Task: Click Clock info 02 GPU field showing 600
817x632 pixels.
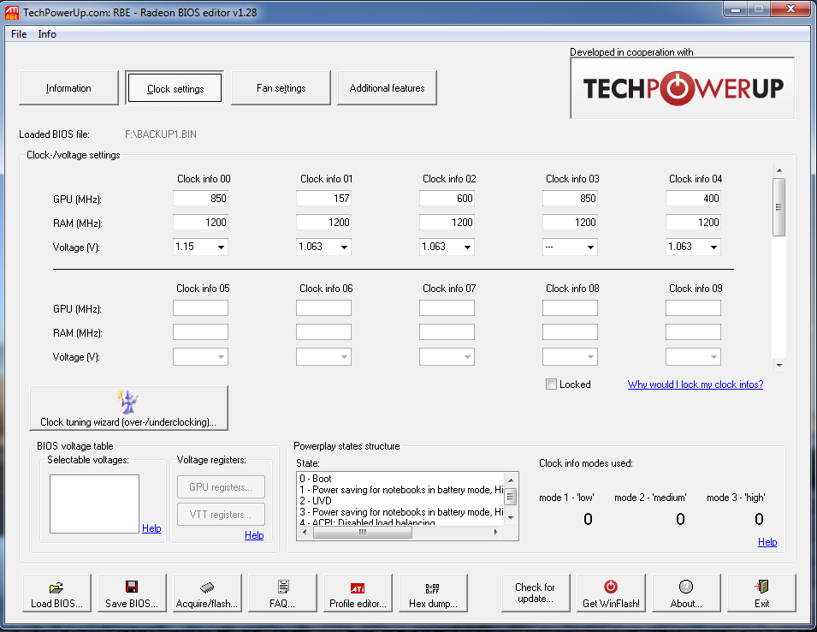Action: pos(447,198)
